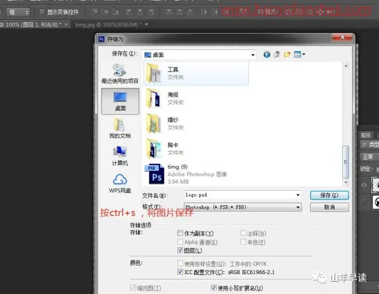
Task: Open the 格式 Photoshop format dropdown
Action: coord(242,207)
